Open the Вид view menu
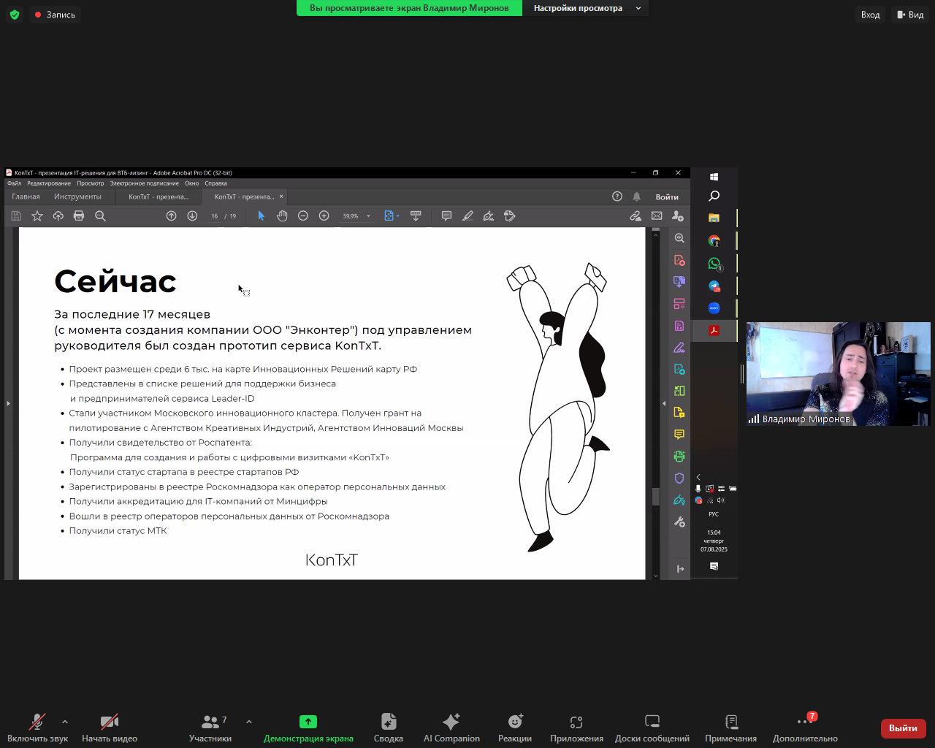935x748 pixels. pyautogui.click(x=911, y=15)
